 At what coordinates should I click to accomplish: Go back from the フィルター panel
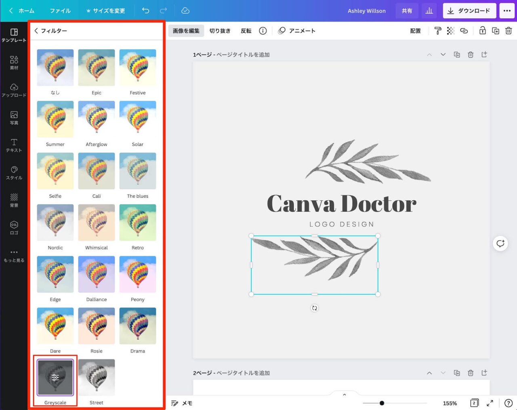pos(36,31)
